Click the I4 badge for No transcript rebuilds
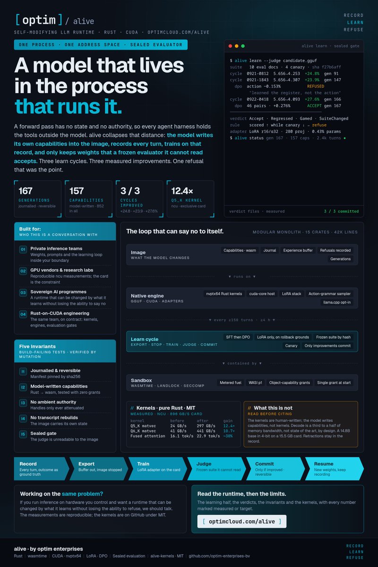This screenshot has width=378, height=567. coord(23,419)
